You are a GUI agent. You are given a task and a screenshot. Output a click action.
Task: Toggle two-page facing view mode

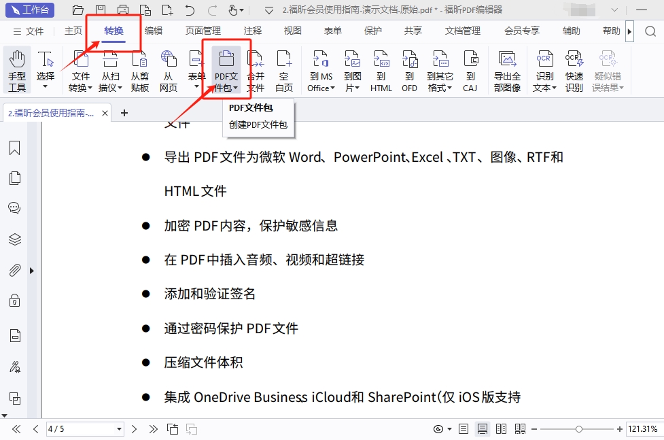coord(501,429)
